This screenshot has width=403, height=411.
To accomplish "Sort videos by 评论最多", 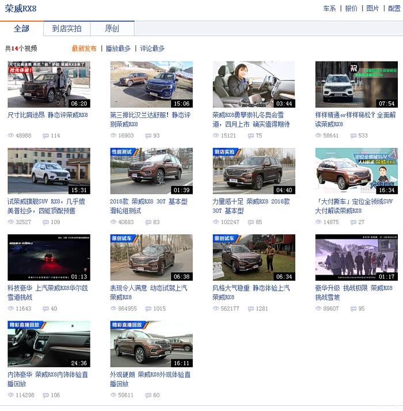I will coord(152,48).
